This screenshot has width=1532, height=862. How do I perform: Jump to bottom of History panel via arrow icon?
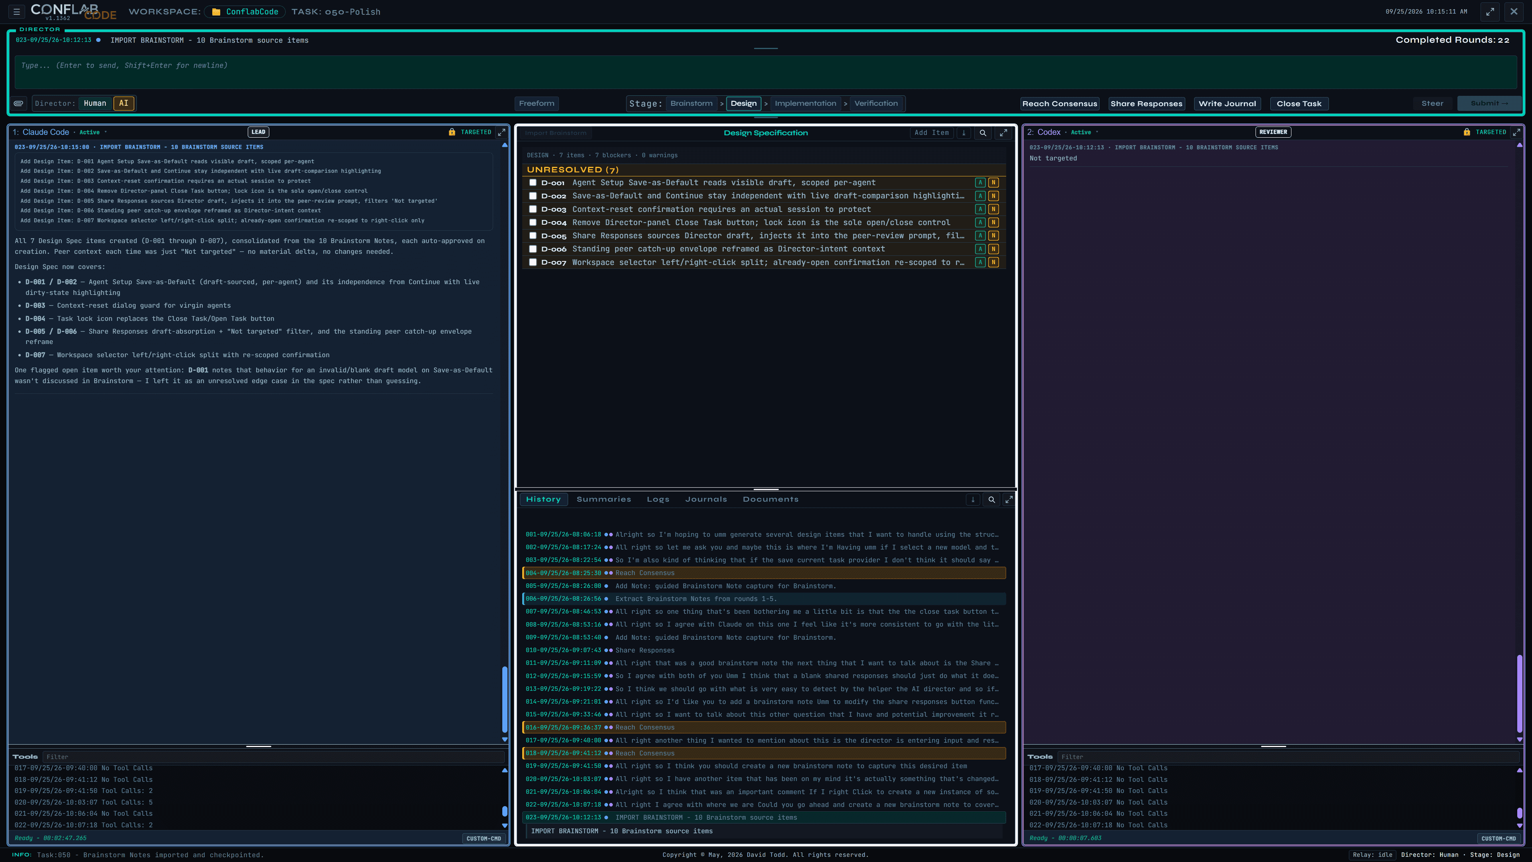[973, 500]
